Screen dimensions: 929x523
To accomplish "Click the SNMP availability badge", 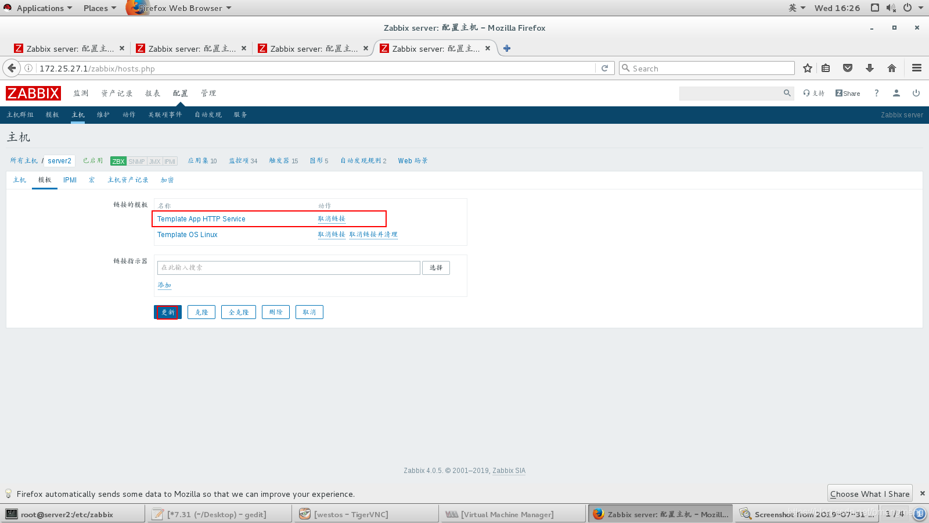I will 137,161.
